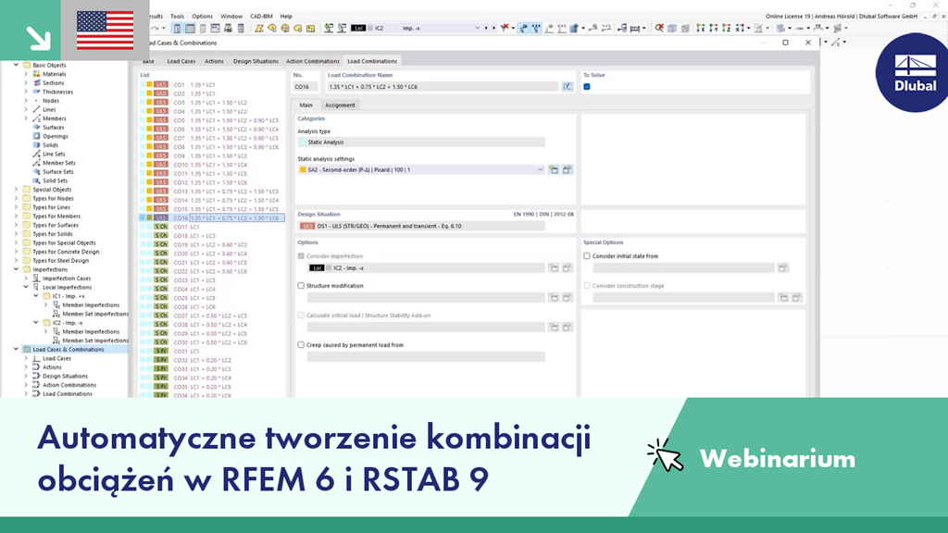Image resolution: width=948 pixels, height=533 pixels.
Task: Toggle the Consider imperfection checkbox
Action: [301, 255]
